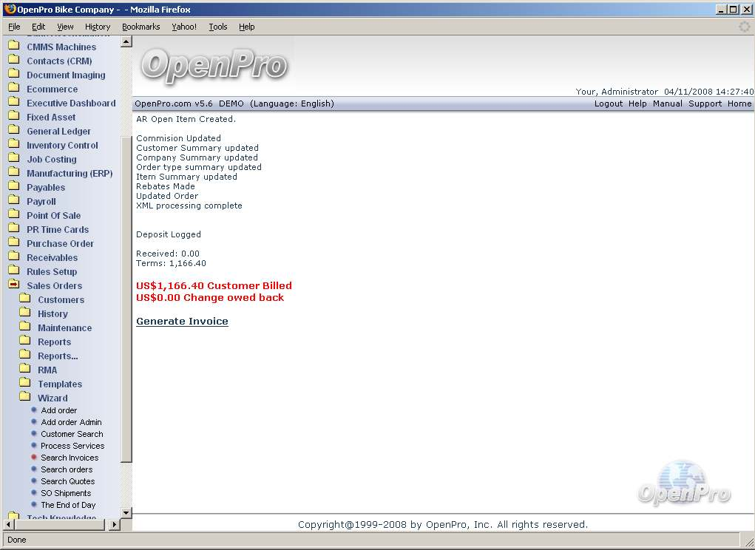Click the blue bullet next to Add order
This screenshot has width=755, height=550.
click(34, 410)
